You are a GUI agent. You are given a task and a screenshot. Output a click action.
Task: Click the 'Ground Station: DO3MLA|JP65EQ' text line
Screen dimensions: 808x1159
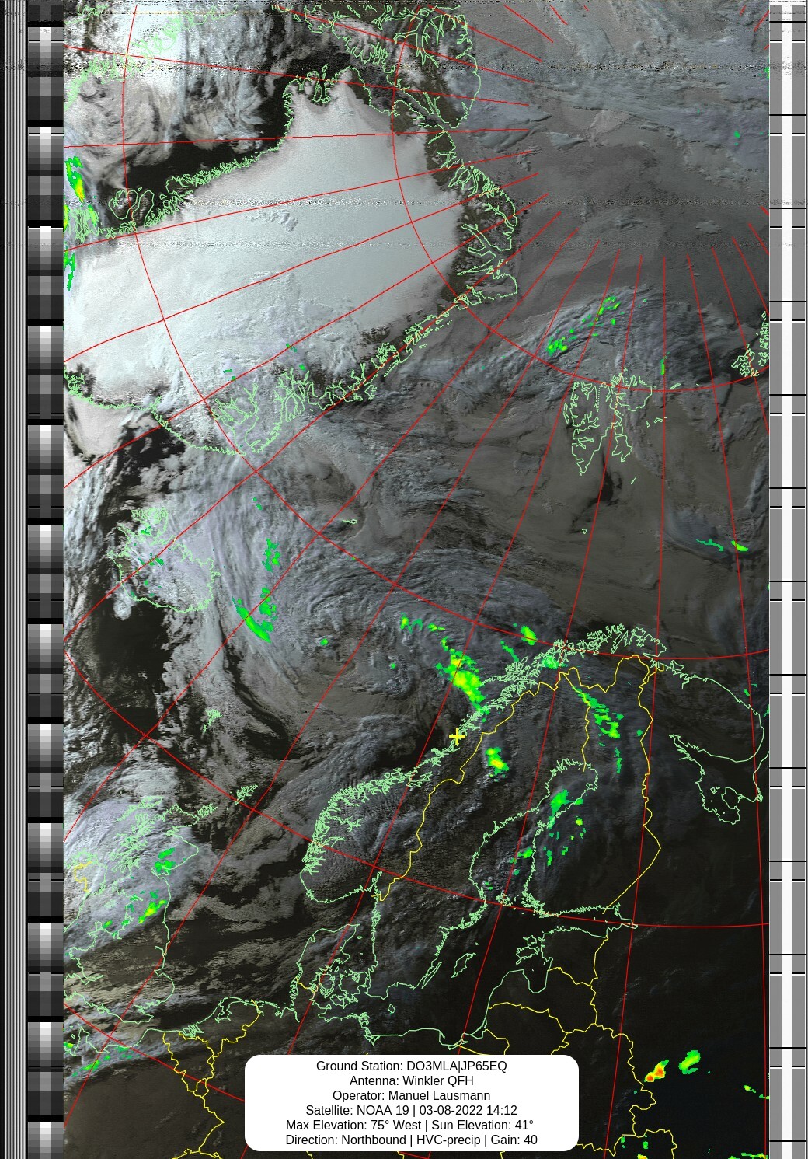coord(411,1066)
